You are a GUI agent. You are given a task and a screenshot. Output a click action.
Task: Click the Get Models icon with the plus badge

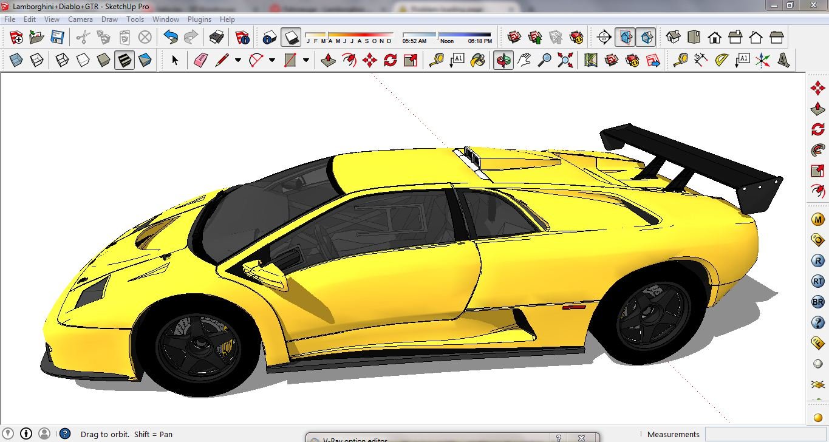coord(16,38)
